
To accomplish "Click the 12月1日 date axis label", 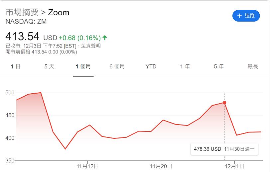I will (x=235, y=166).
